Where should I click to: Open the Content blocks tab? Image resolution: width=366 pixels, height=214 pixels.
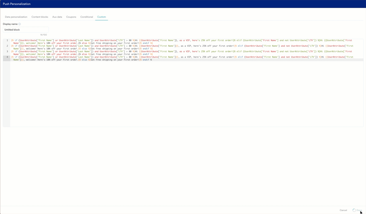(40, 17)
